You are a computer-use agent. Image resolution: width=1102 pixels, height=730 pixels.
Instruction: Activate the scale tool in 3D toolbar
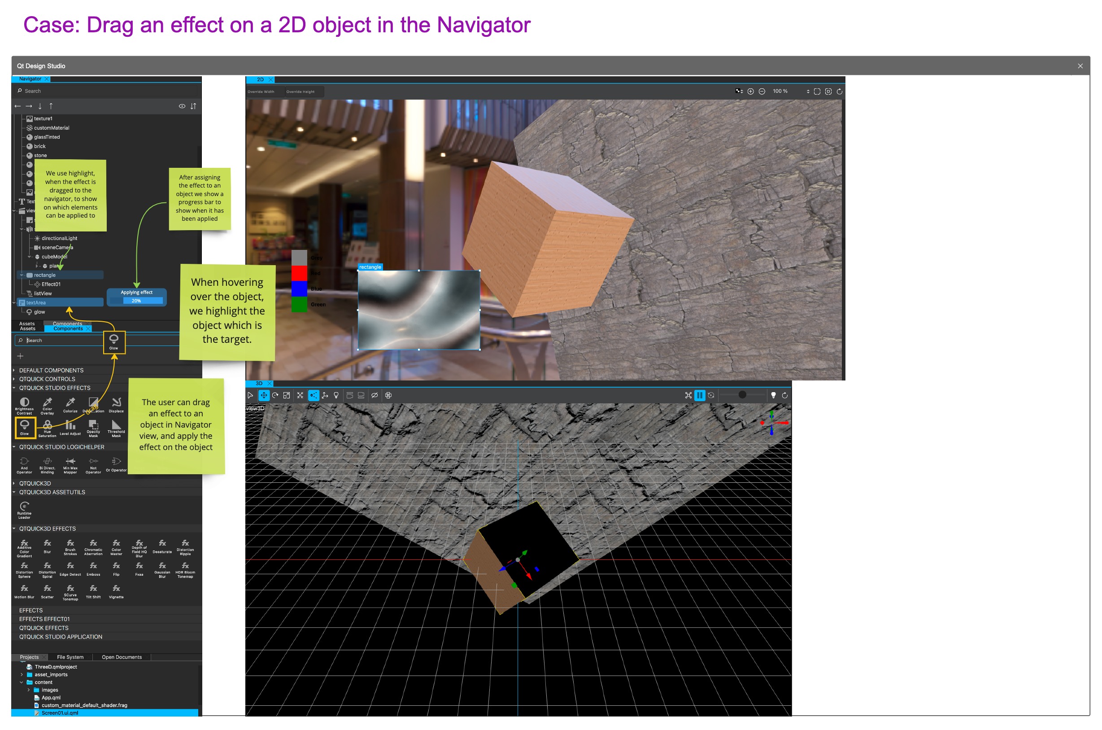click(287, 395)
